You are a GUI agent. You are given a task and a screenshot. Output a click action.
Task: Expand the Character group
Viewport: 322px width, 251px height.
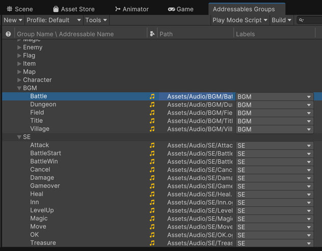[19, 80]
